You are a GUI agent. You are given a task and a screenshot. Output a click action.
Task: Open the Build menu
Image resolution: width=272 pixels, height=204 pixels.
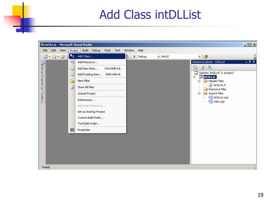pyautogui.click(x=85, y=50)
